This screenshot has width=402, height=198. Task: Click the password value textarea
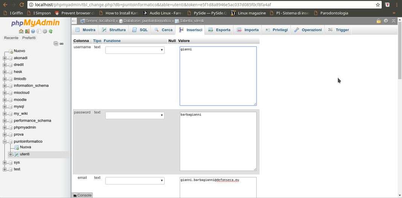218,142
